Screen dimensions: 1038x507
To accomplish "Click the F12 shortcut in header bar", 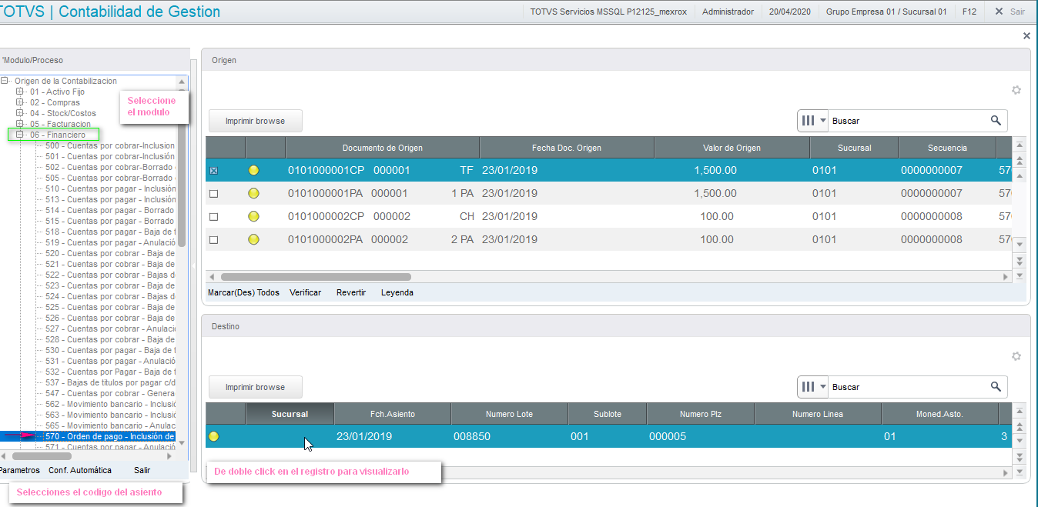I will pos(969,12).
